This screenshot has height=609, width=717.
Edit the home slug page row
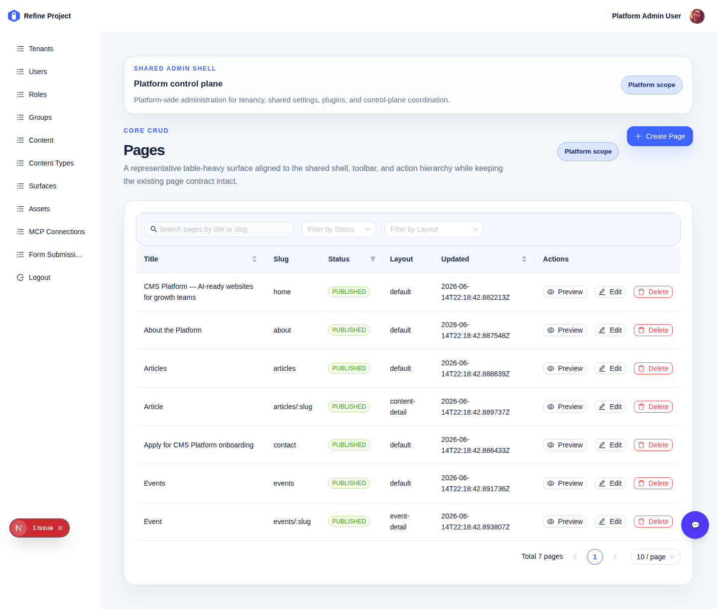pyautogui.click(x=610, y=292)
